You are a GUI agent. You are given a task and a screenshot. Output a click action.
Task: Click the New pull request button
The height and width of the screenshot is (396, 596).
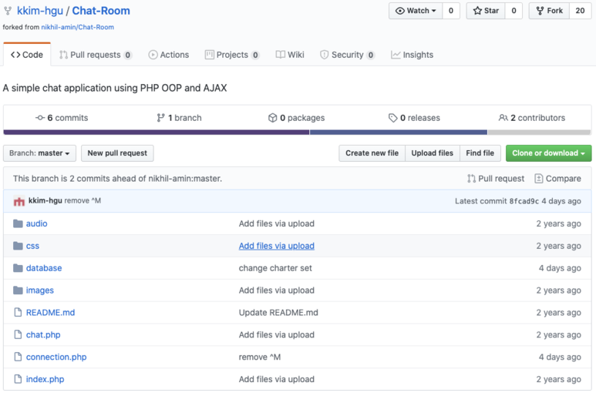pos(117,153)
